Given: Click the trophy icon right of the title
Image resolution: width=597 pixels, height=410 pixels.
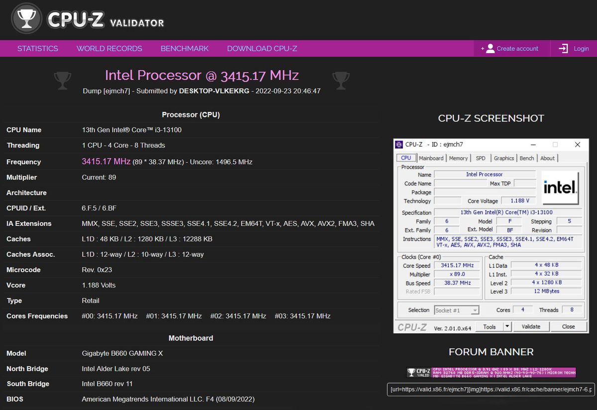Looking at the screenshot, I should coord(341,81).
